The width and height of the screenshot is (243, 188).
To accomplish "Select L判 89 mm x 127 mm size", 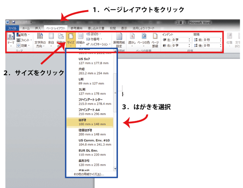I will pyautogui.click(x=90, y=81).
